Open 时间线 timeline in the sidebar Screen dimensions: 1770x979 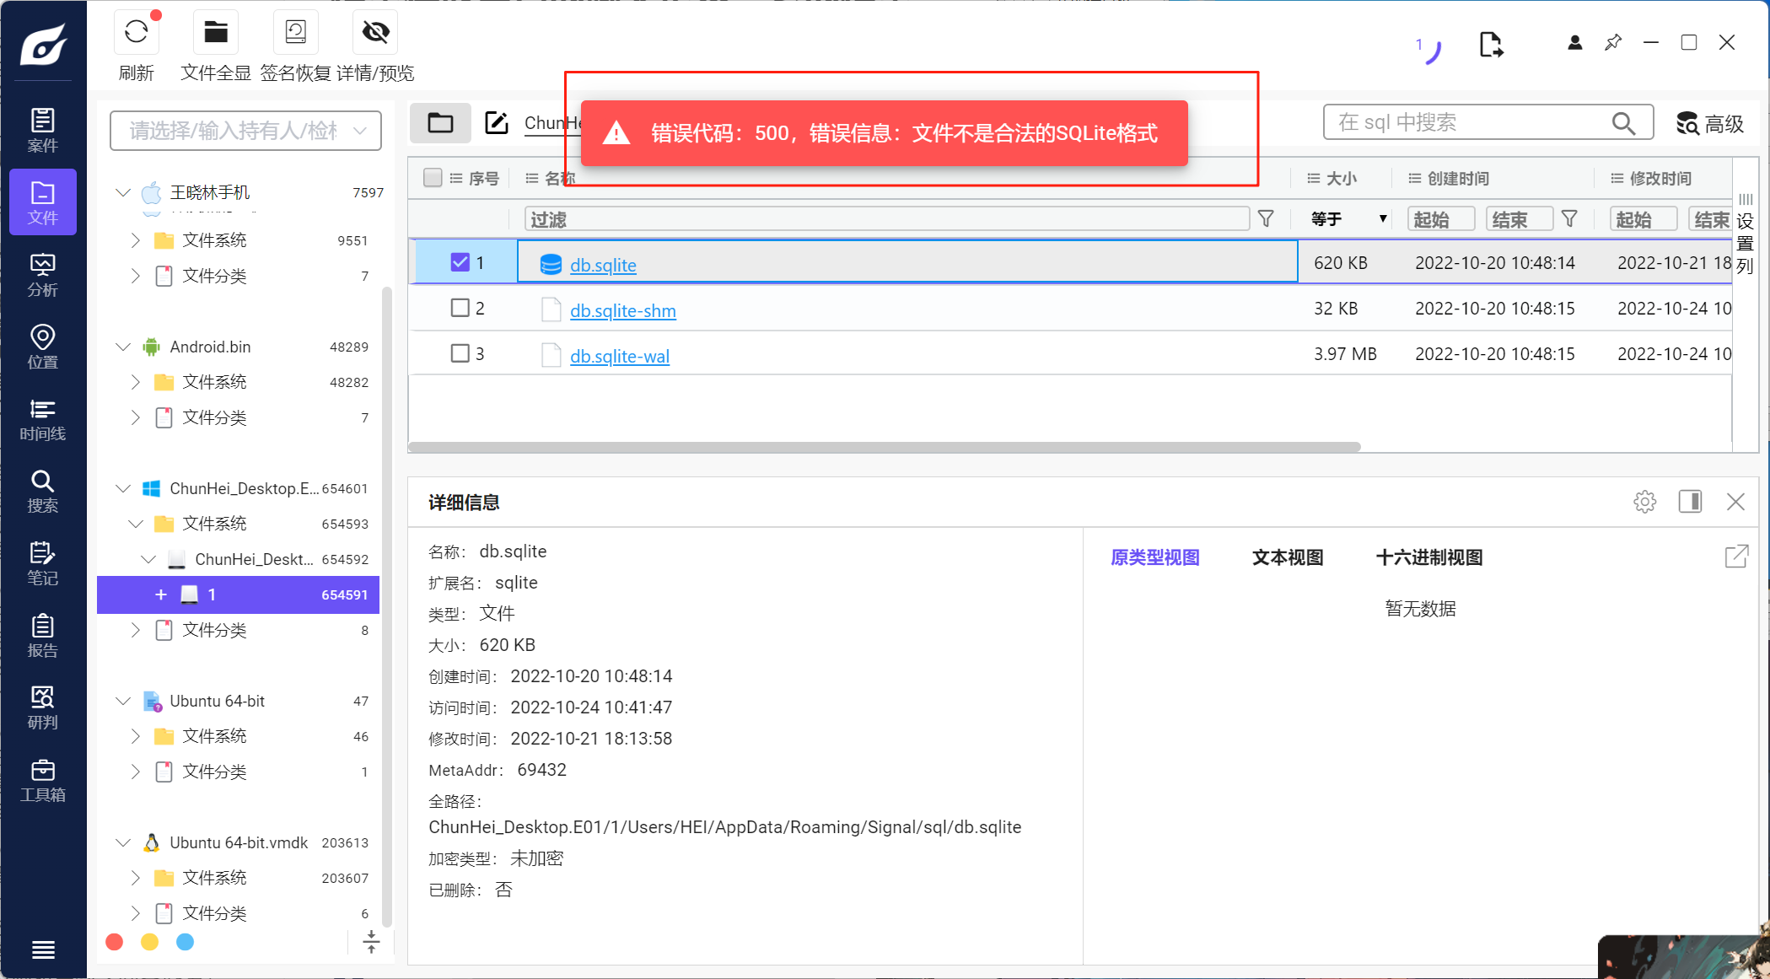tap(42, 420)
